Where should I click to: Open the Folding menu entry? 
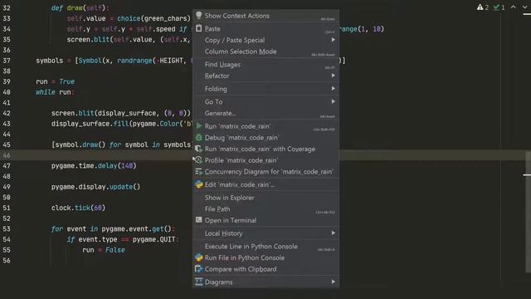click(265, 89)
